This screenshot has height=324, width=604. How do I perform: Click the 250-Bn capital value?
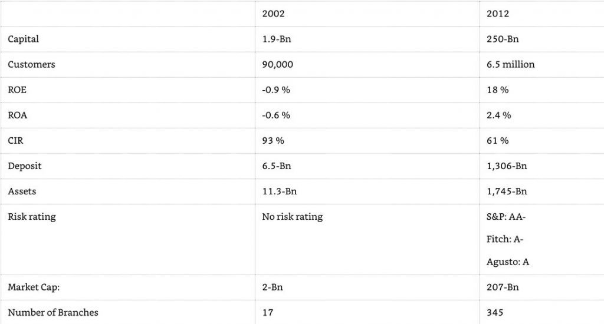(x=503, y=39)
